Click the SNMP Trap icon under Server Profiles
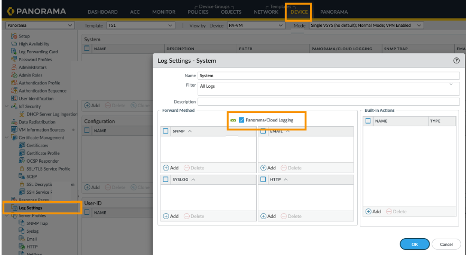466x255 pixels. (22, 223)
